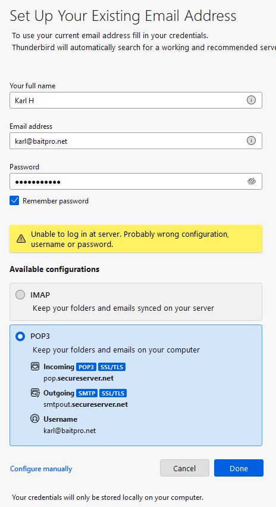Click the Cancel button
276x507 pixels.
coord(184,468)
